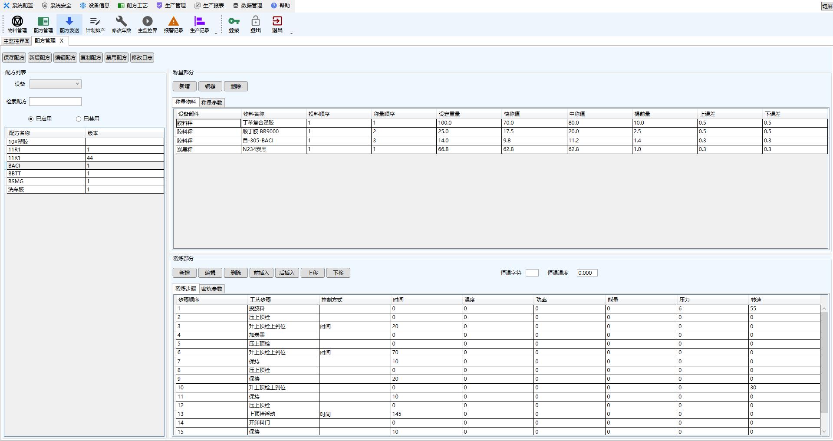Open 数据管理 menu

[x=247, y=6]
